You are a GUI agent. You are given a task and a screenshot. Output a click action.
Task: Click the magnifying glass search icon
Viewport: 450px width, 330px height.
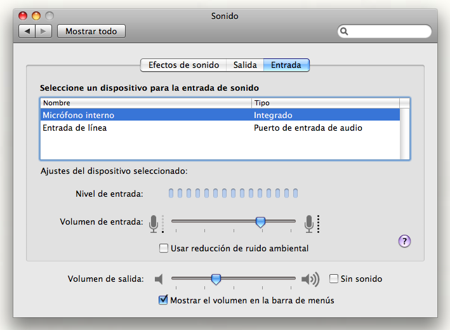click(x=345, y=31)
